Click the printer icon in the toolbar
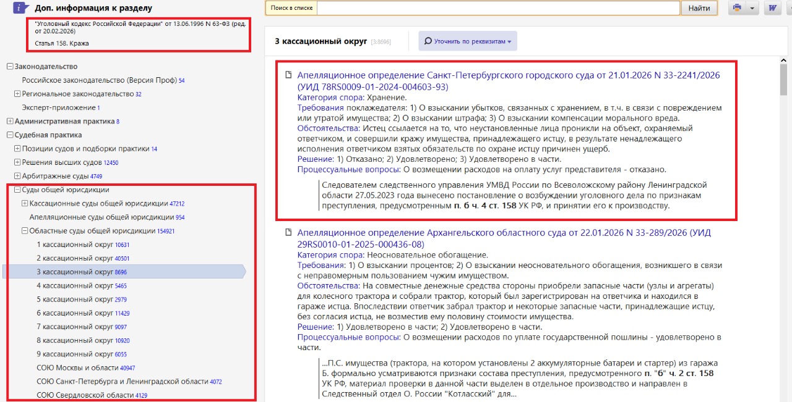The width and height of the screenshot is (792, 402). 736,8
